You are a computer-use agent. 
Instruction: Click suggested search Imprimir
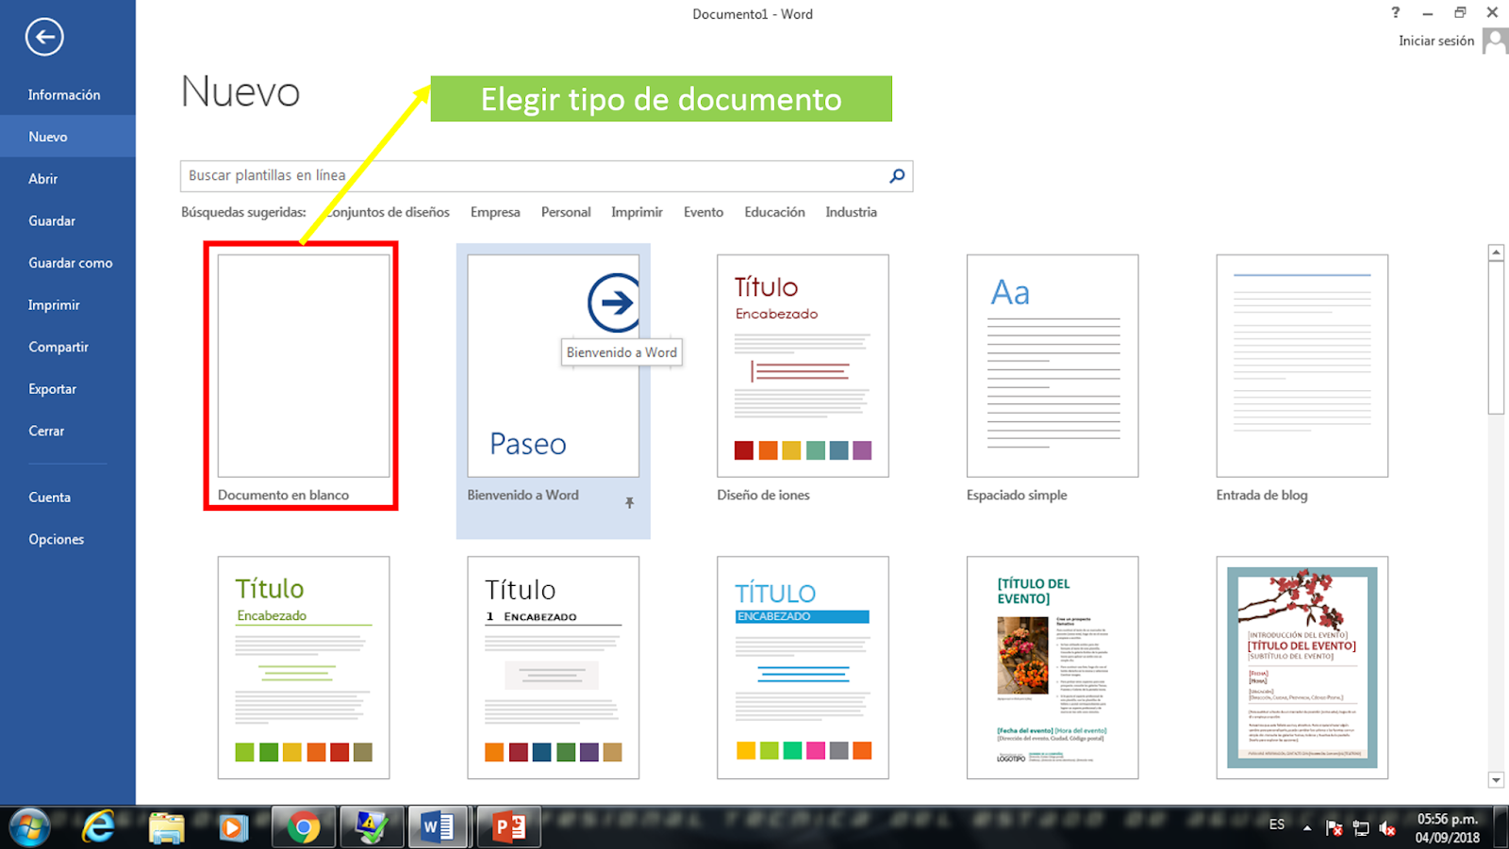click(637, 212)
